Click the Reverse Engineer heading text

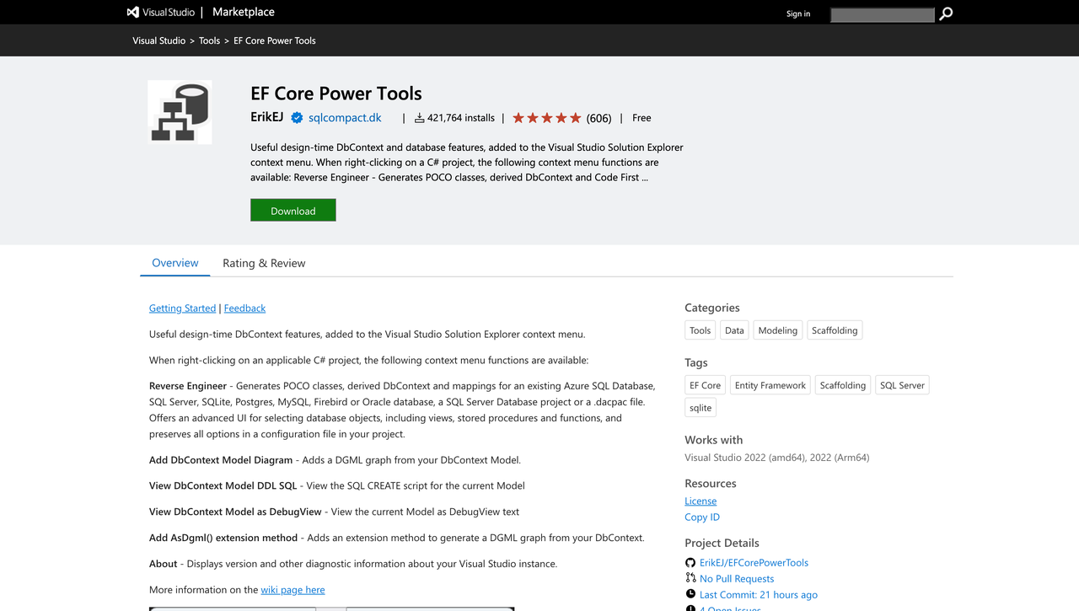coord(188,386)
